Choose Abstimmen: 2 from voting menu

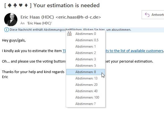coord(86,53)
